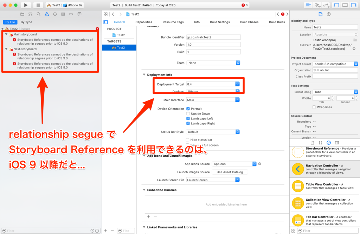Show the Version editor
This screenshot has height=234, width=360.
326,5
